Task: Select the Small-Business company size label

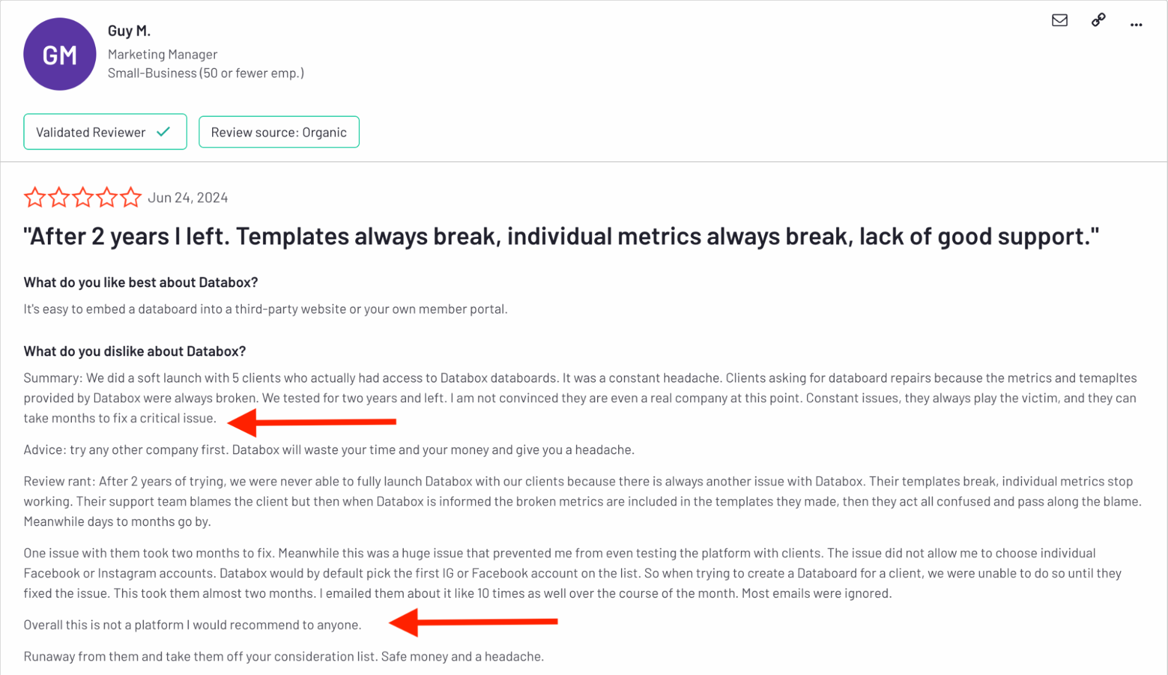Action: click(x=206, y=72)
